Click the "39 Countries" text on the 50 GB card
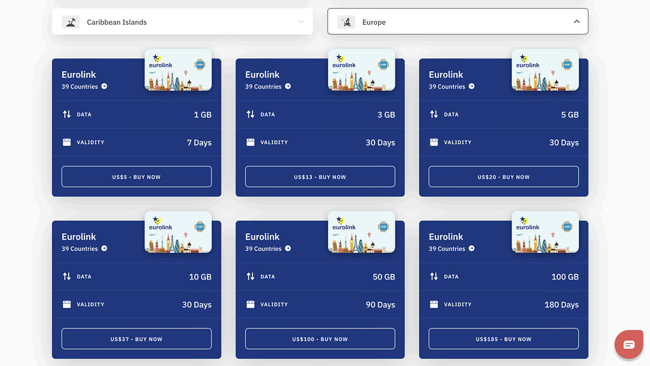The height and width of the screenshot is (366, 650). click(263, 249)
